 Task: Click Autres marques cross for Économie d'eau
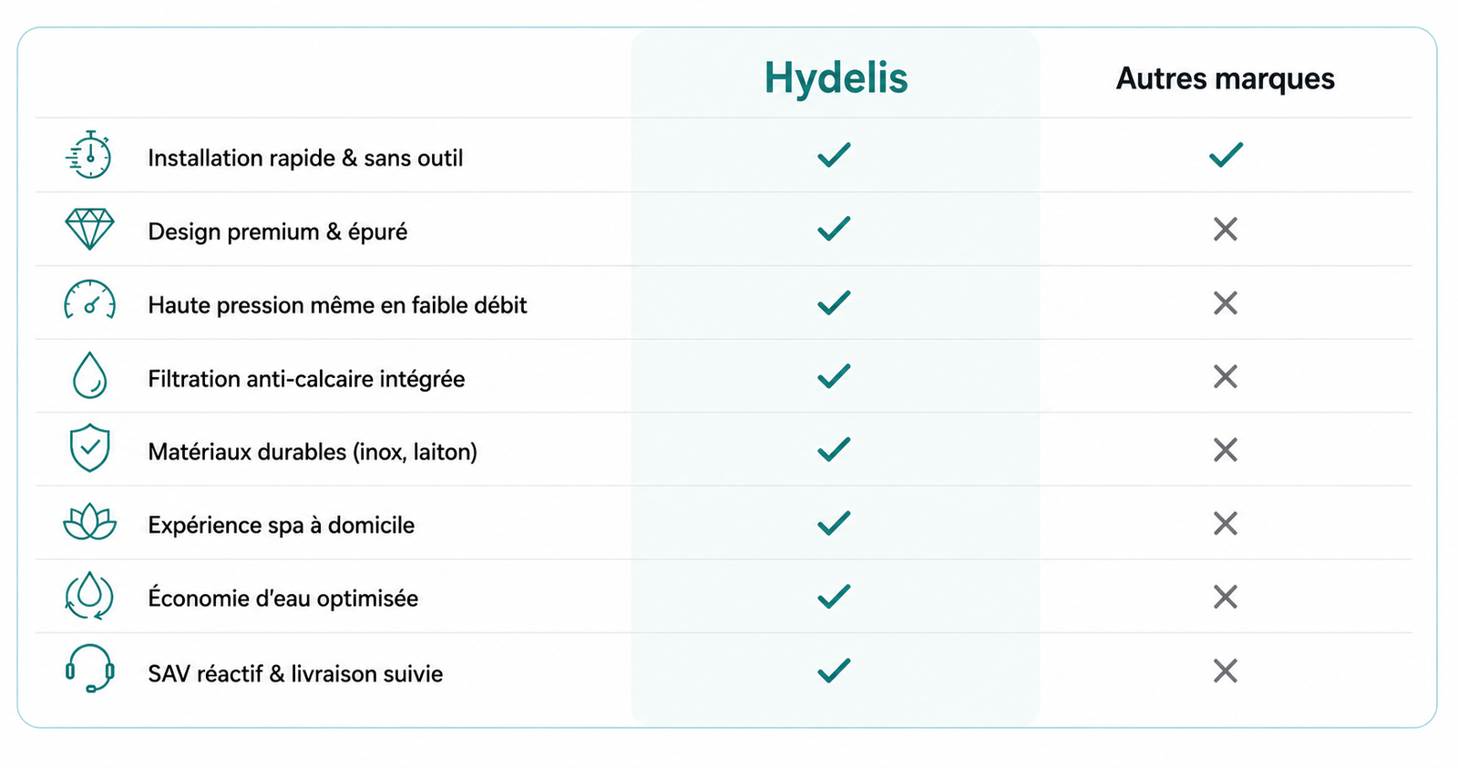(1226, 597)
